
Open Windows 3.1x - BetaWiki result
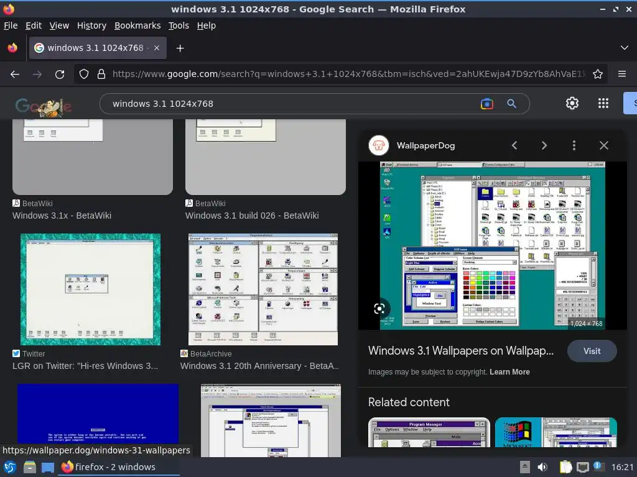click(62, 216)
